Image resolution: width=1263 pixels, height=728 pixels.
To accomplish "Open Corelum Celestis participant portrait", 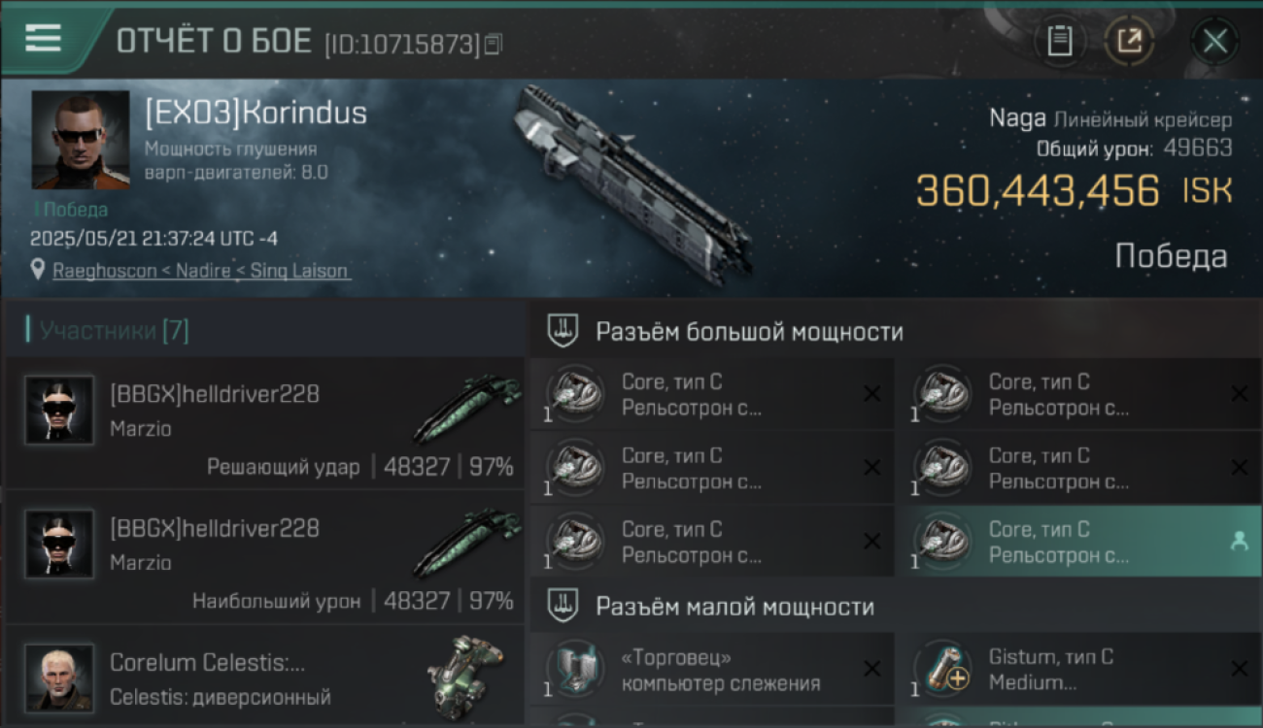I will (60, 678).
